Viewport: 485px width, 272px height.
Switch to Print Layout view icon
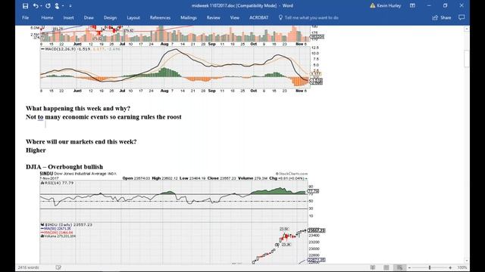coord(386,267)
